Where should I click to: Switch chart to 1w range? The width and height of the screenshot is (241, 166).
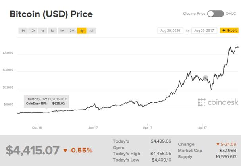[52, 30]
